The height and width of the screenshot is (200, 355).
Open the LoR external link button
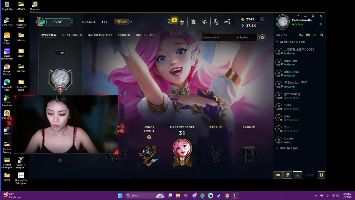(x=123, y=22)
